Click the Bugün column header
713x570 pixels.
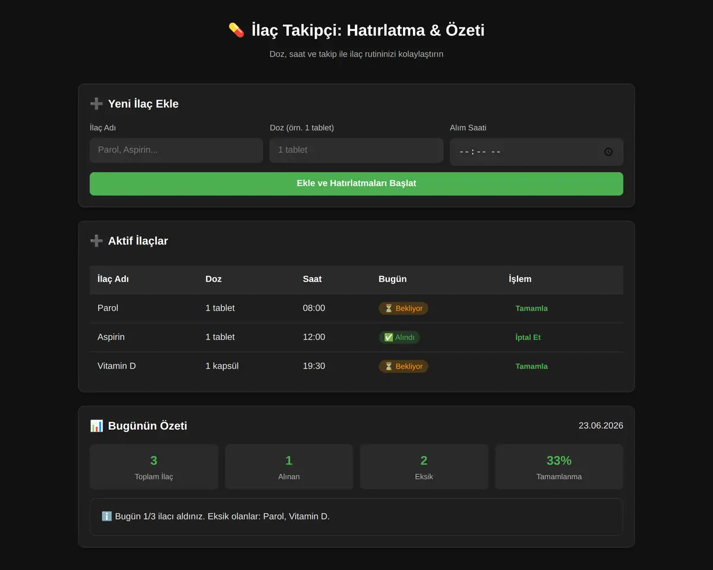pyautogui.click(x=393, y=279)
